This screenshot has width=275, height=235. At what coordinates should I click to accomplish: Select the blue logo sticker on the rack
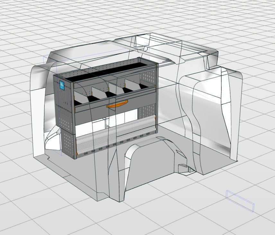click(x=62, y=85)
